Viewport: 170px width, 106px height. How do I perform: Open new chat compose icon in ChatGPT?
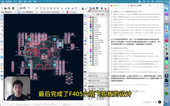point(123,6)
